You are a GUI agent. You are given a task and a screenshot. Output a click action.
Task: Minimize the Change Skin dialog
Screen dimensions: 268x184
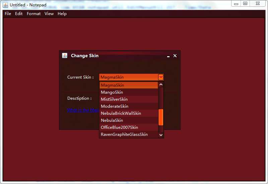click(169, 56)
